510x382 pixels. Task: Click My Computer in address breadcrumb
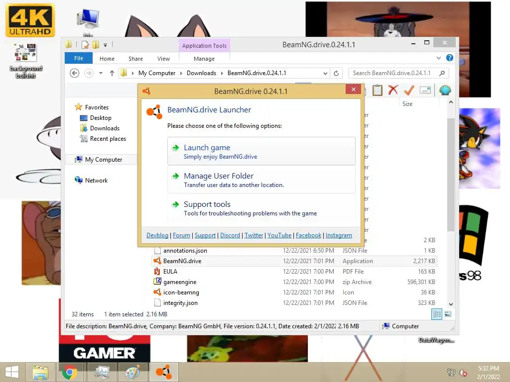pos(157,73)
